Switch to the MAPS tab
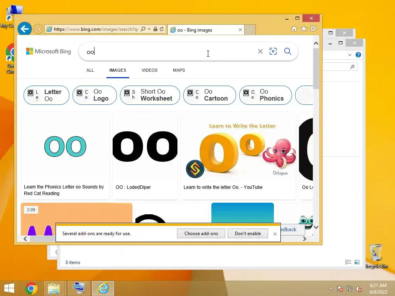The image size is (395, 296). click(x=179, y=70)
